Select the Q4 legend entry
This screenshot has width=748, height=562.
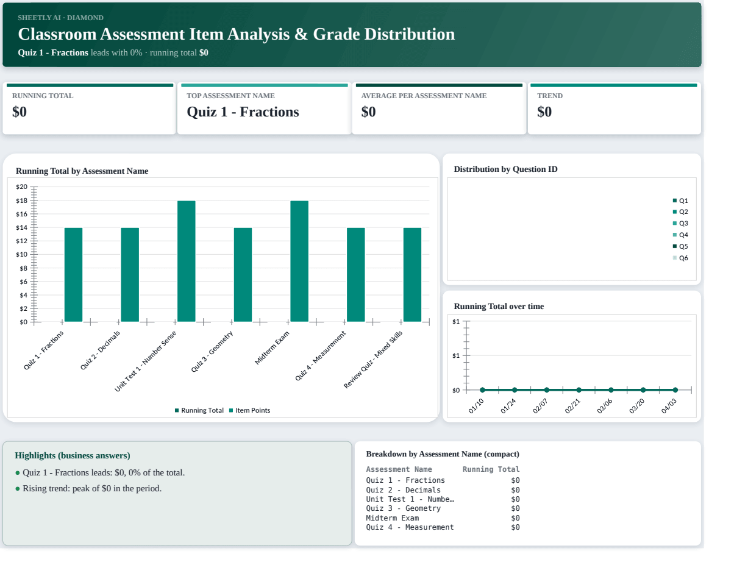click(680, 235)
